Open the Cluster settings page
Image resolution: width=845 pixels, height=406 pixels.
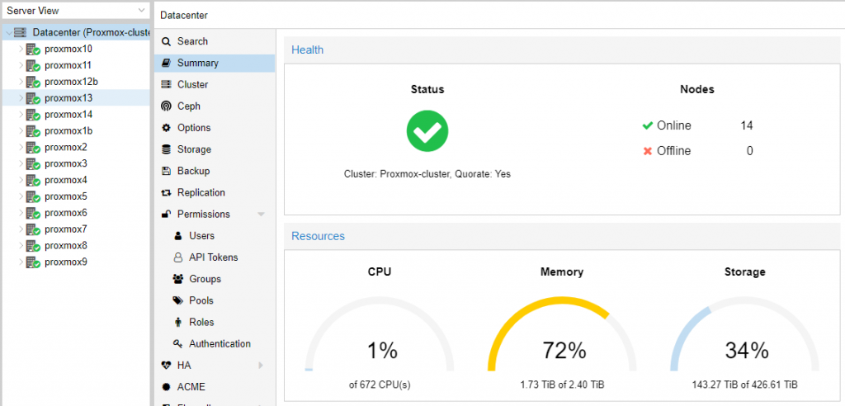click(215, 85)
